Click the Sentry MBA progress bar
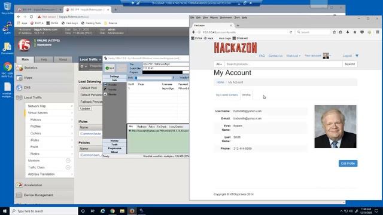This screenshot has width=383, height=215. tap(166, 72)
